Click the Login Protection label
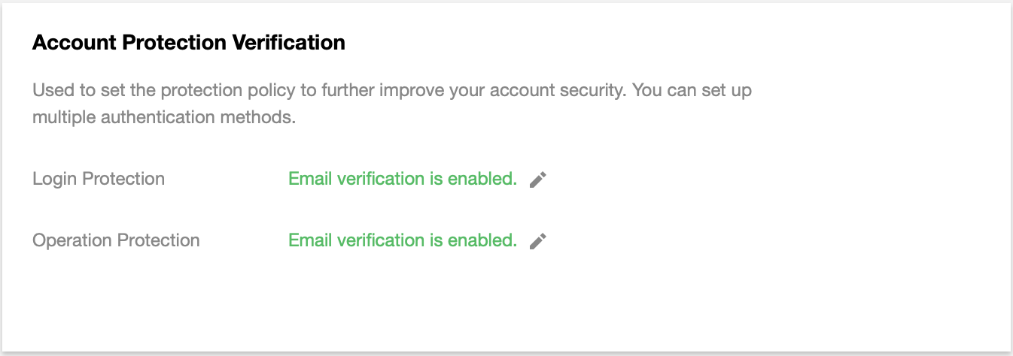 [x=99, y=179]
